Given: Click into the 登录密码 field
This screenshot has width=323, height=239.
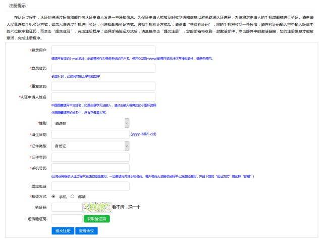Looking at the screenshot, I should click(103, 68).
